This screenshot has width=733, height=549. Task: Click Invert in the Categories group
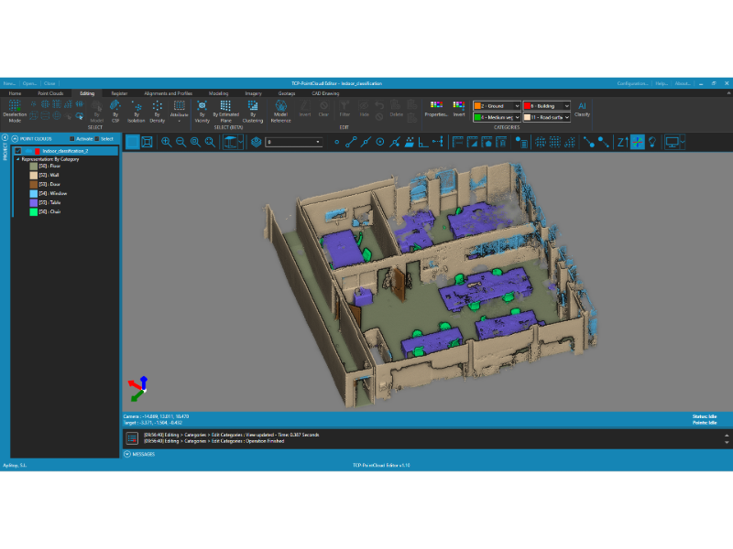coord(459,109)
